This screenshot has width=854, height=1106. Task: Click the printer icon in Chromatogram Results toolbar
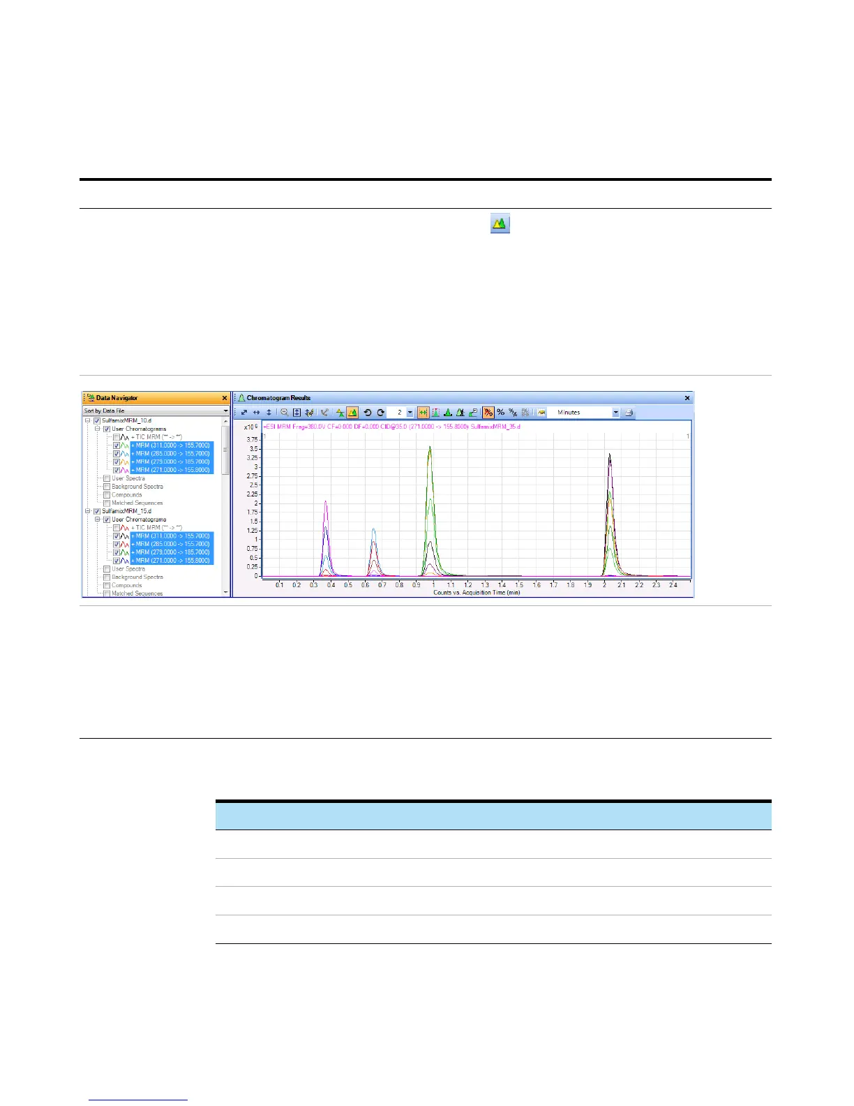click(628, 413)
